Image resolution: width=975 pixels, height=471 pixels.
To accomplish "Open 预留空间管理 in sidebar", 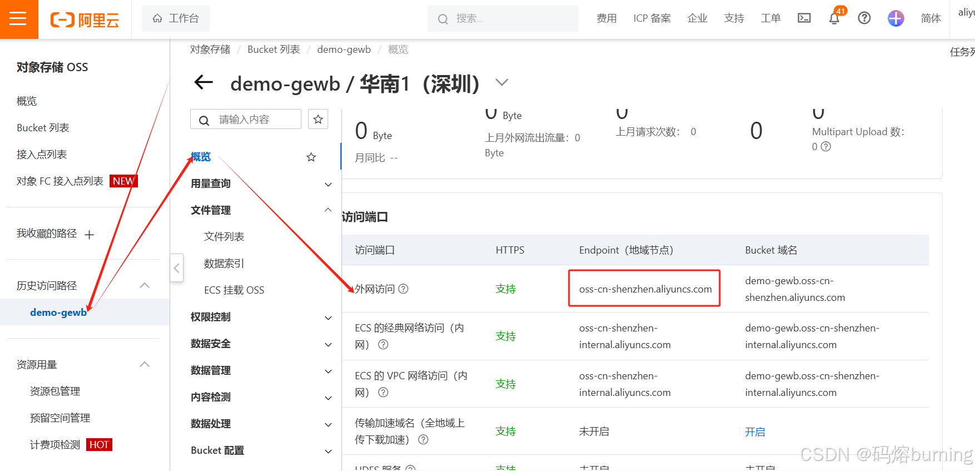I will (60, 418).
